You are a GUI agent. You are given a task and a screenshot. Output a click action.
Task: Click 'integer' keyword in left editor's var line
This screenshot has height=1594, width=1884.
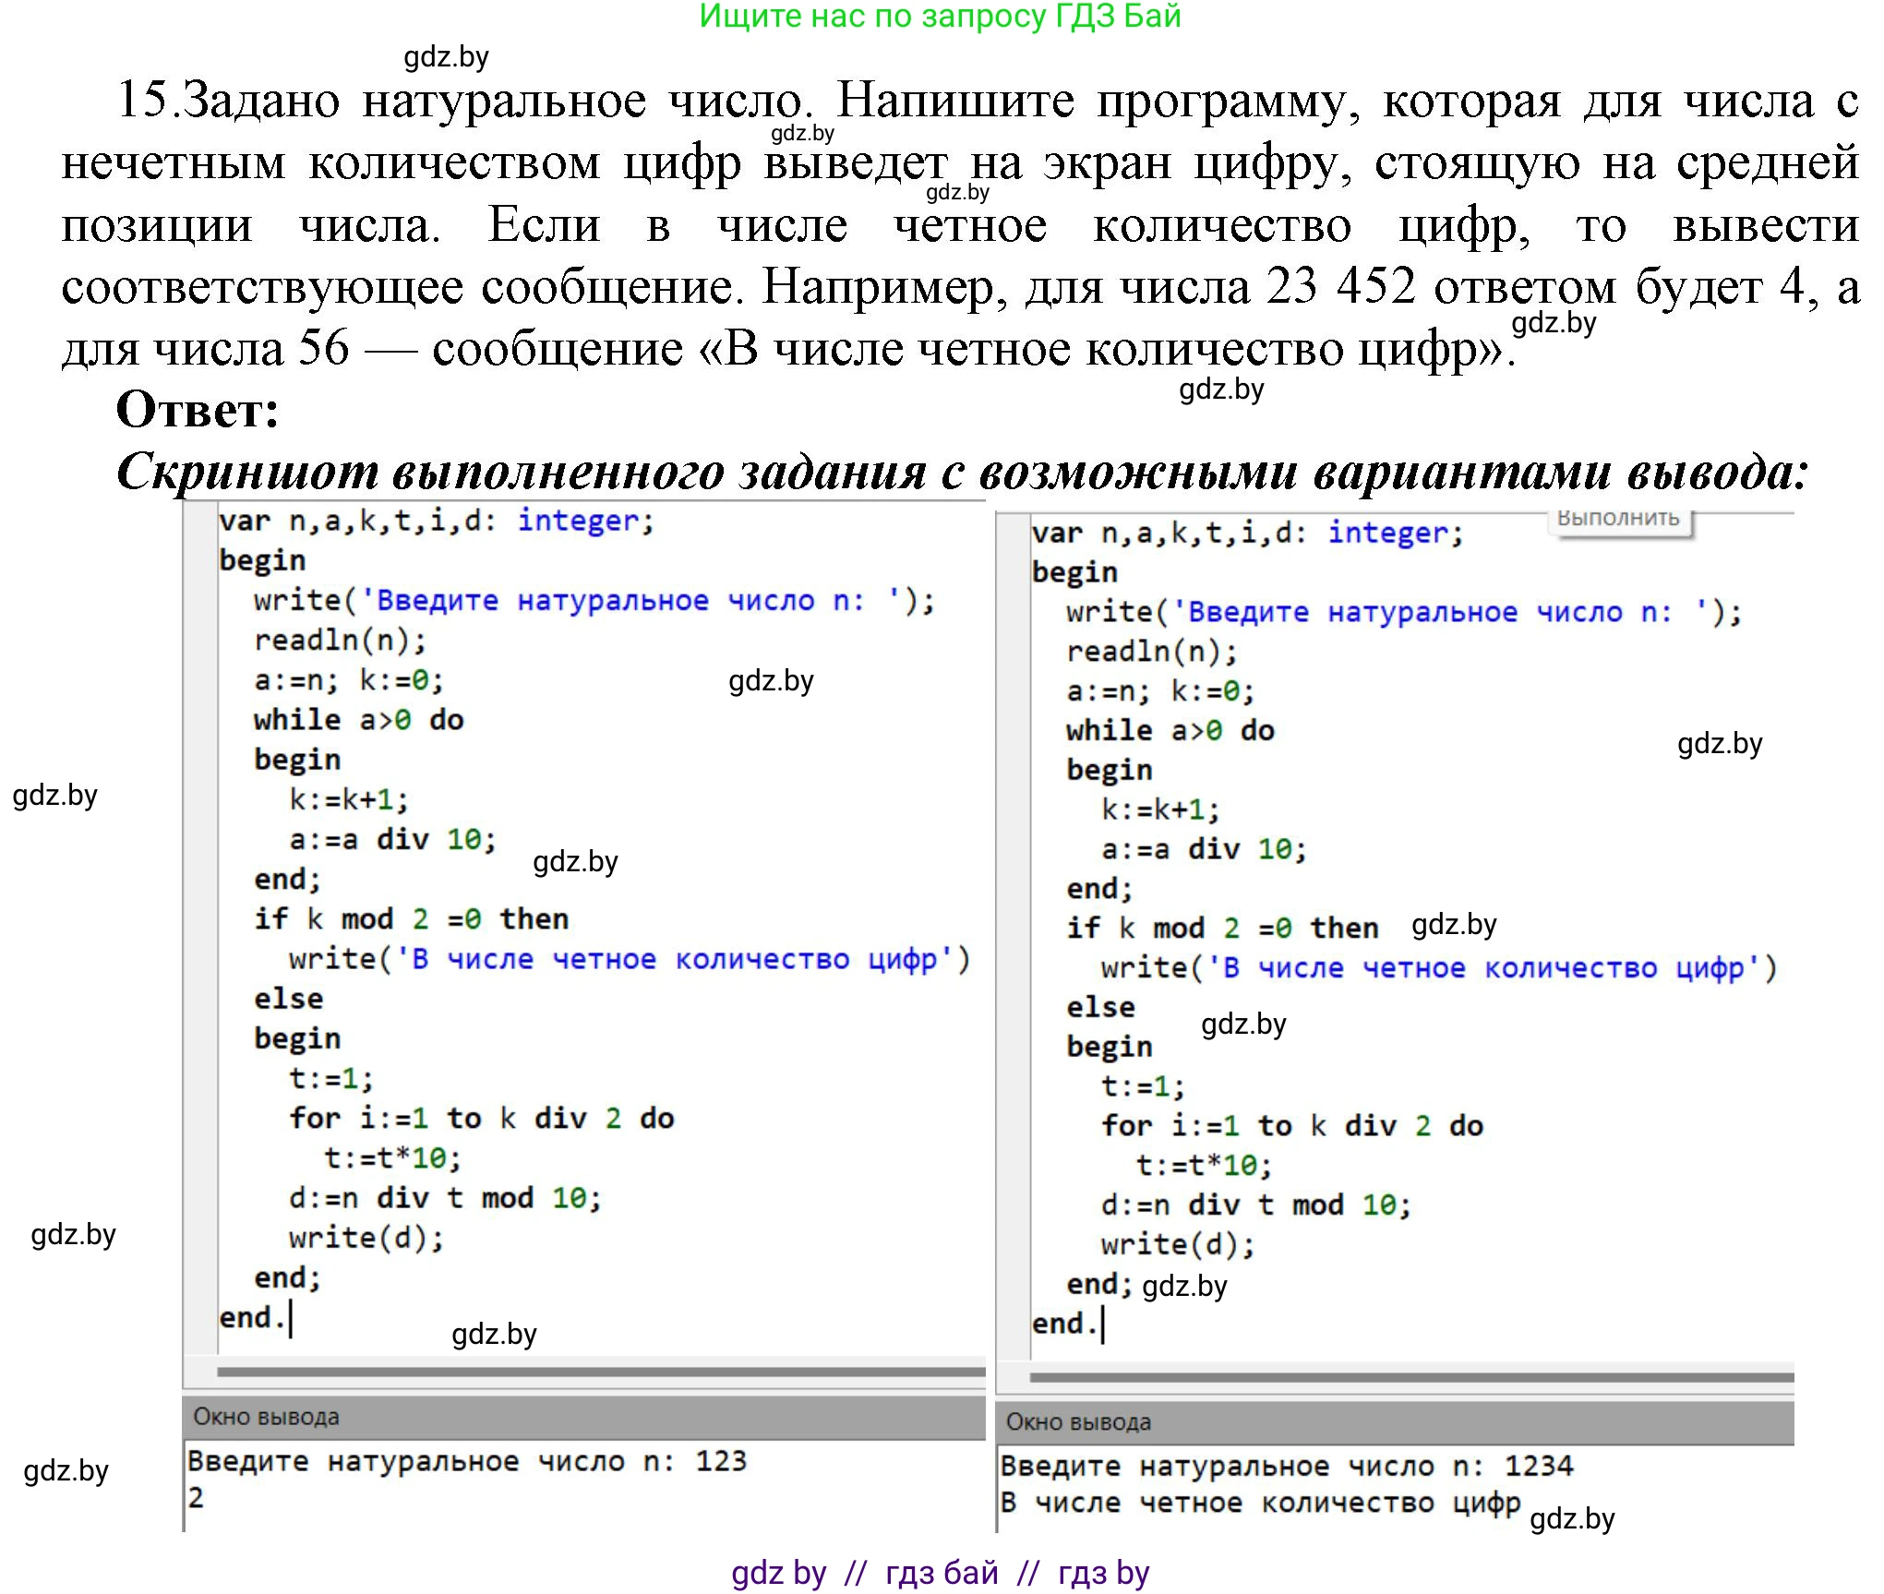point(578,521)
